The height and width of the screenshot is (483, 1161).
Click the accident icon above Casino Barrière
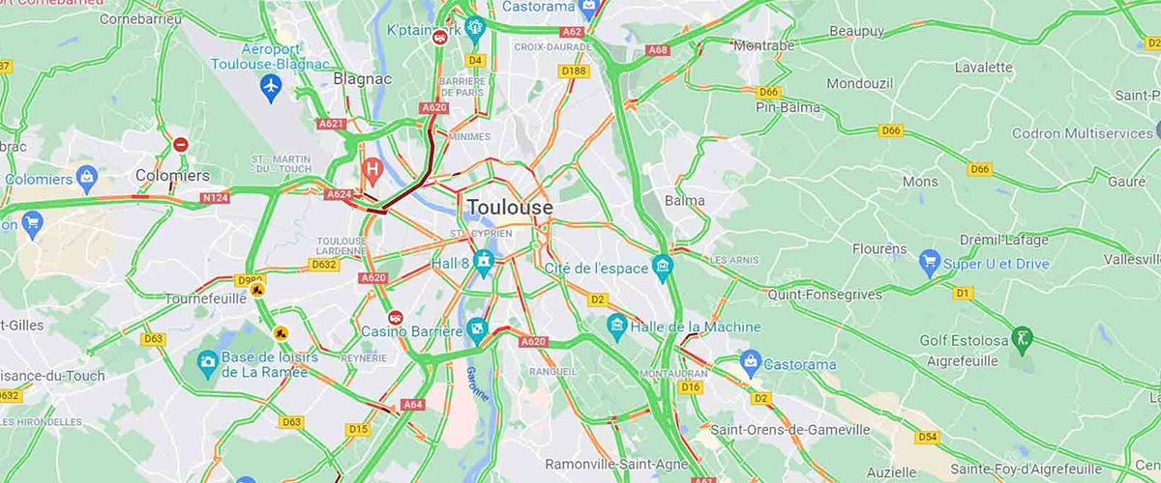[x=395, y=317]
